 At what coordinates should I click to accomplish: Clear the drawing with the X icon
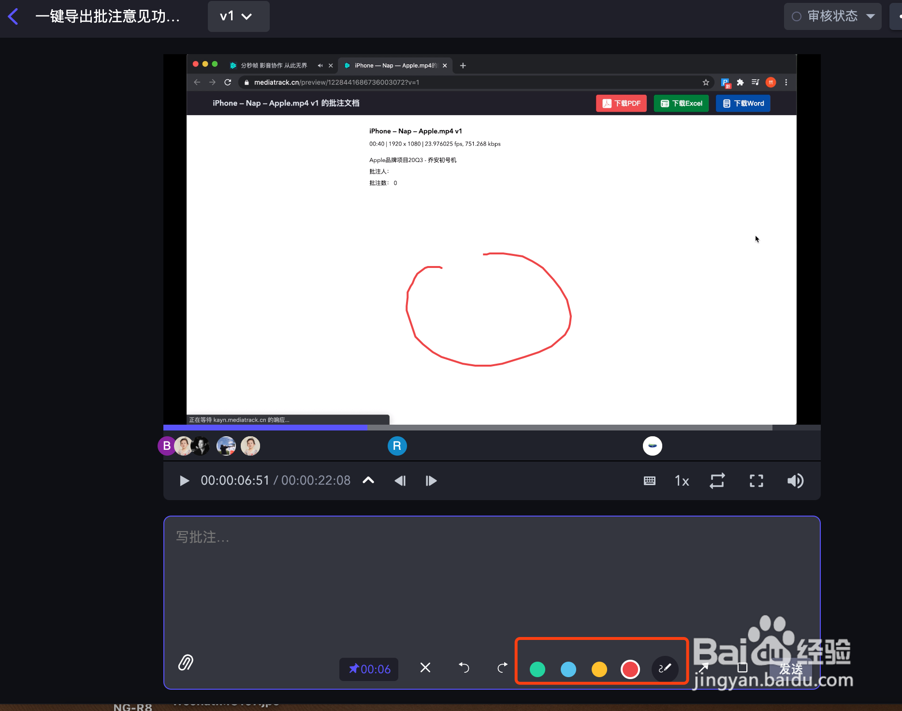coord(425,668)
